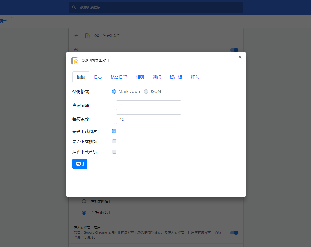
Task: Close the QQ空间导出助手 dialog
Action: click(x=240, y=57)
